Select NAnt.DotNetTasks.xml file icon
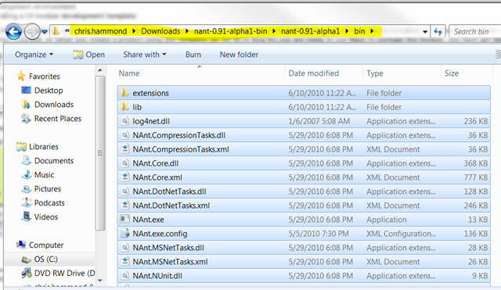Viewport: 501px width, 290px height. 124,205
